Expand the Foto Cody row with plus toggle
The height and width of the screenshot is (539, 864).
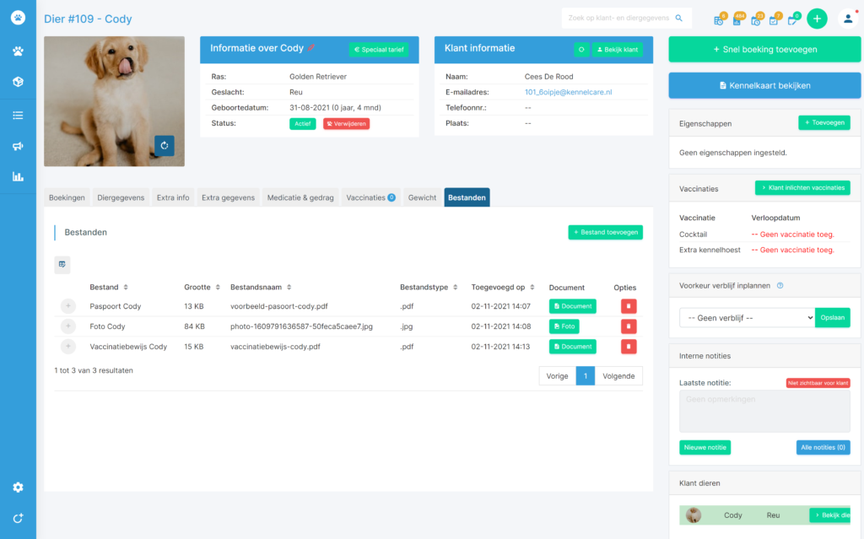click(67, 326)
